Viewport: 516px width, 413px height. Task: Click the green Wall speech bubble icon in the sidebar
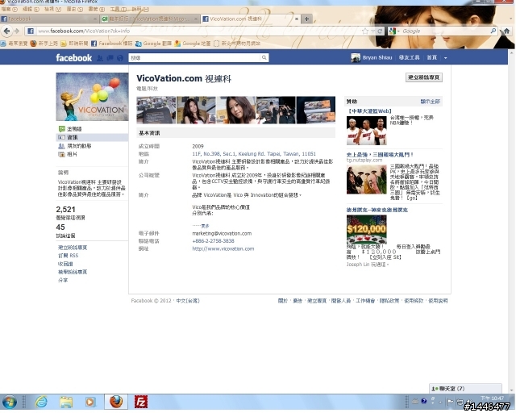(x=61, y=129)
